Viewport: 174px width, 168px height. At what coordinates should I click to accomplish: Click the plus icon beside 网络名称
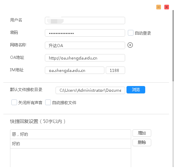[130, 45]
